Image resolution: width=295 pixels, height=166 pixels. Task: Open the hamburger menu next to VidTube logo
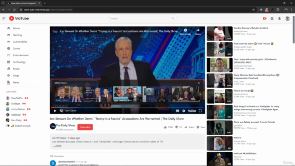4,18
